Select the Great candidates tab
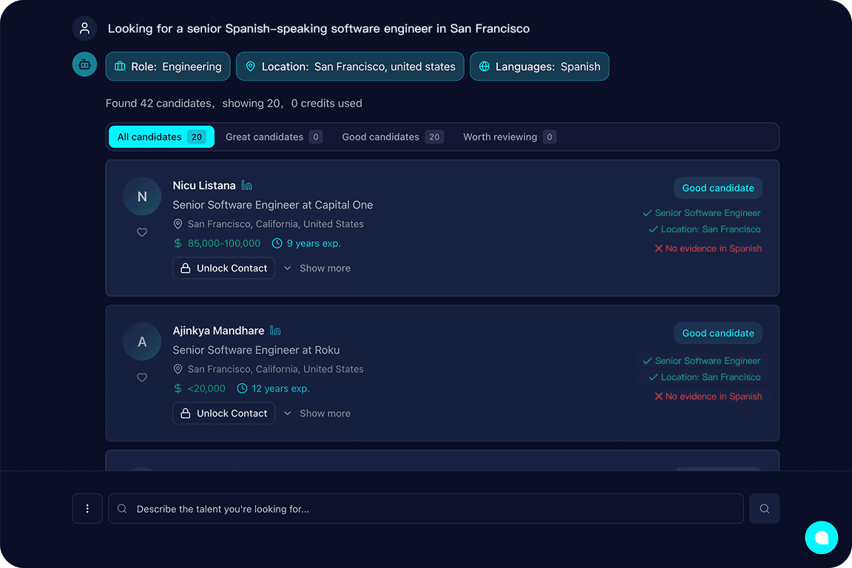Screen dimensions: 852x568 point(273,137)
